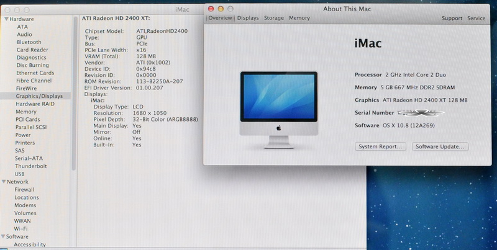Select Diagnostics in the sidebar

pos(32,58)
